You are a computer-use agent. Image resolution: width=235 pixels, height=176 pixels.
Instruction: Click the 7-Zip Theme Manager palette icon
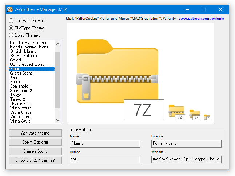click(x=10, y=9)
